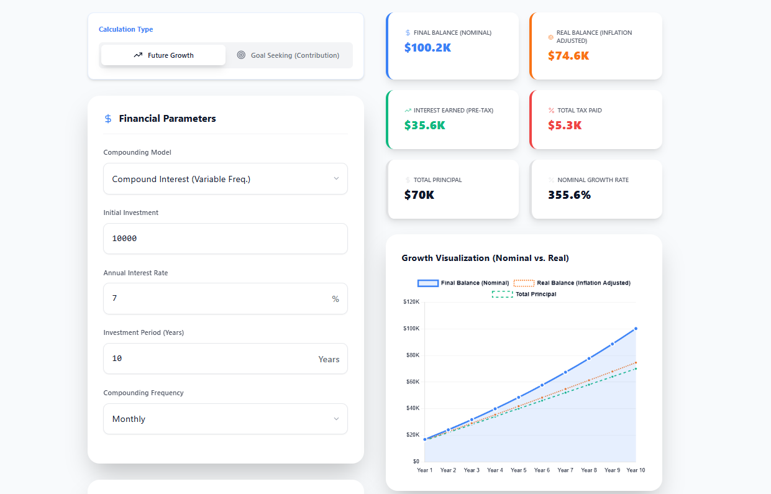Click the inflation icon on Real Balance card
The height and width of the screenshot is (494, 771).
pos(549,37)
